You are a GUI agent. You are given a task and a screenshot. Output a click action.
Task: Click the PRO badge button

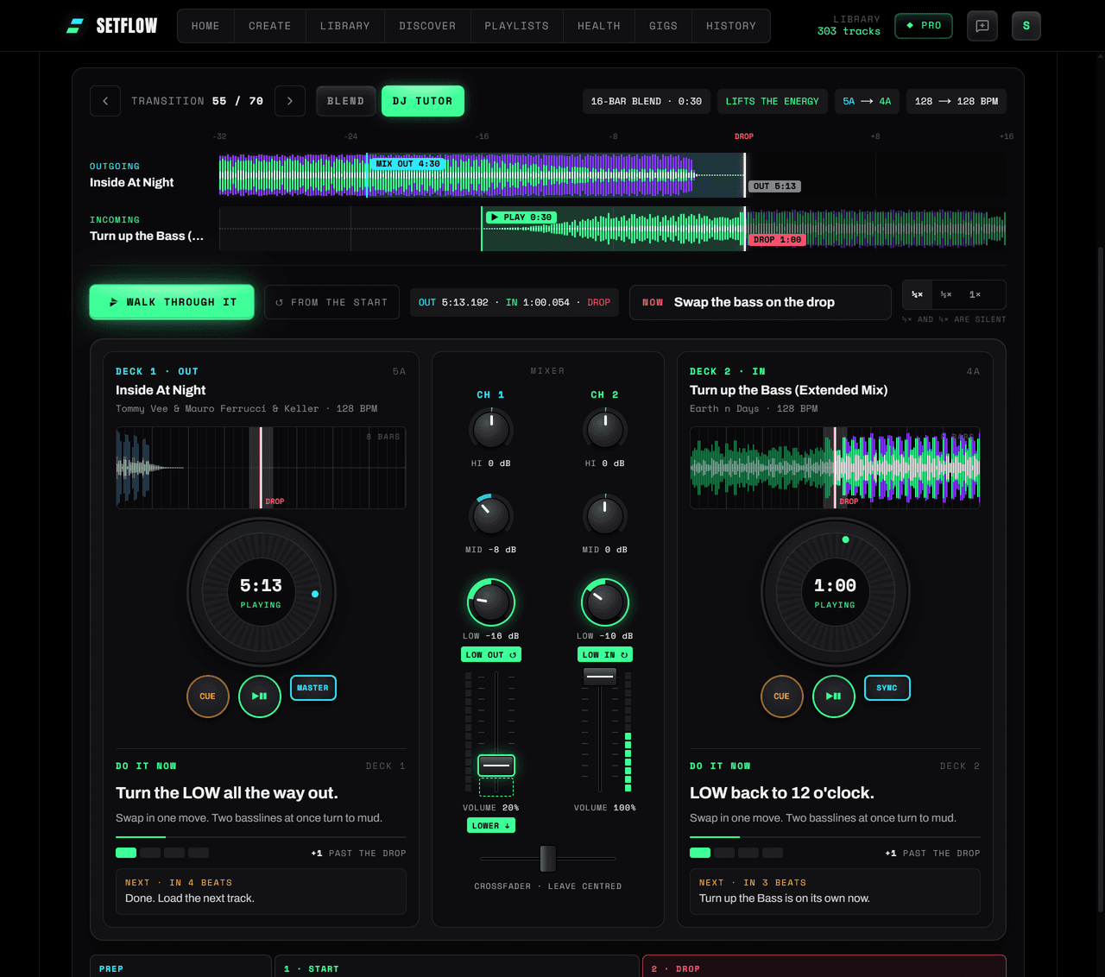click(924, 26)
